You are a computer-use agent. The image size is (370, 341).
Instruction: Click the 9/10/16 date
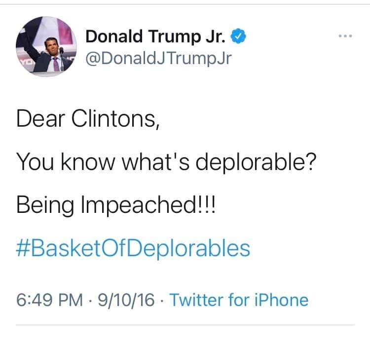[126, 300]
